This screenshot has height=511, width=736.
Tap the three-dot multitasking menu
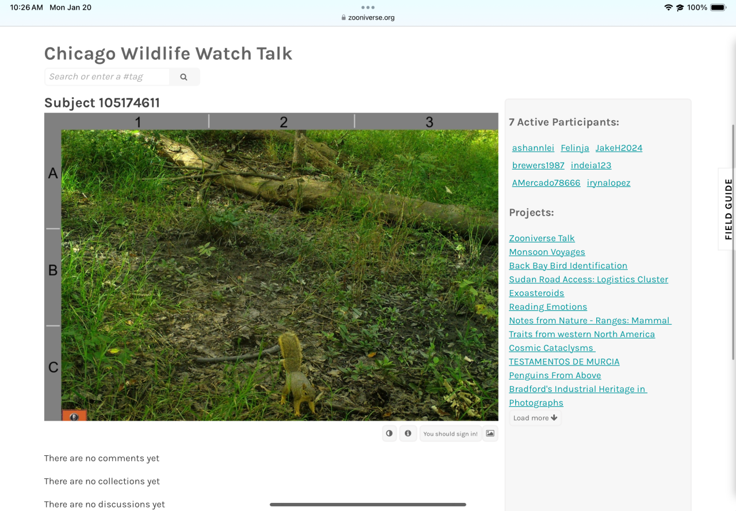368,7
